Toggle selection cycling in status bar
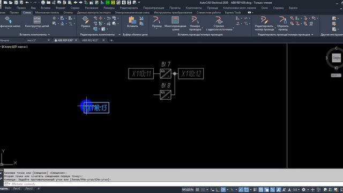 coord(266,190)
